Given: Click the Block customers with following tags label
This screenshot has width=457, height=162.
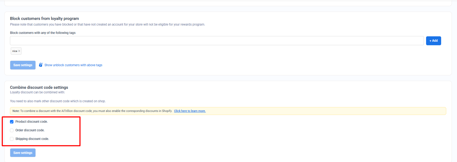Looking at the screenshot, I should (x=43, y=33).
